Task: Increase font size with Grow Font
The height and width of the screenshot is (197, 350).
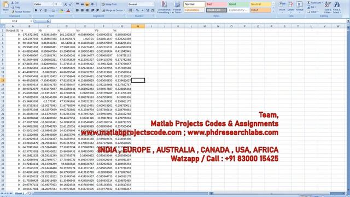Action: coord(66,4)
